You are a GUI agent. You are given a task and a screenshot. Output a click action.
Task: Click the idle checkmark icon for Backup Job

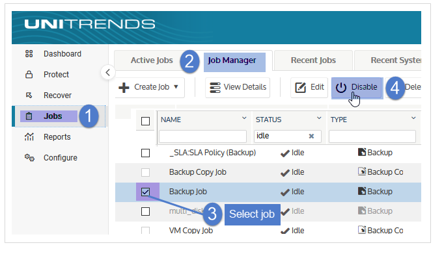284,193
